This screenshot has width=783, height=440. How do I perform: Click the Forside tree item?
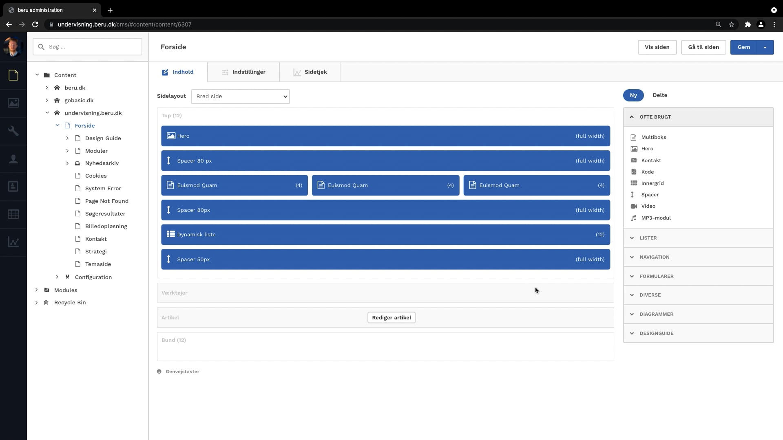pos(84,125)
